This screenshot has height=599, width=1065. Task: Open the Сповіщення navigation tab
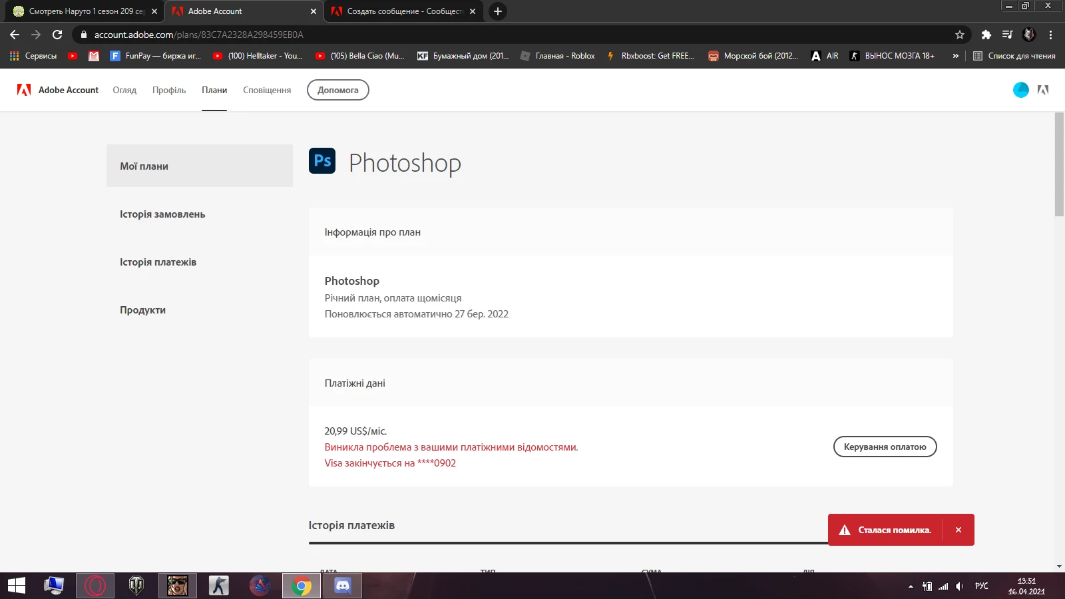coord(267,90)
